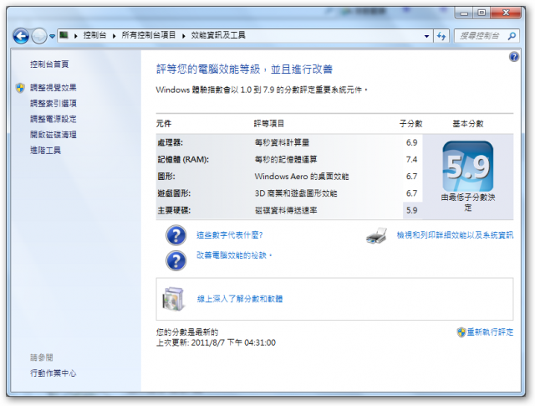Click the 磁碟資料傳送速率 text

coord(286,210)
